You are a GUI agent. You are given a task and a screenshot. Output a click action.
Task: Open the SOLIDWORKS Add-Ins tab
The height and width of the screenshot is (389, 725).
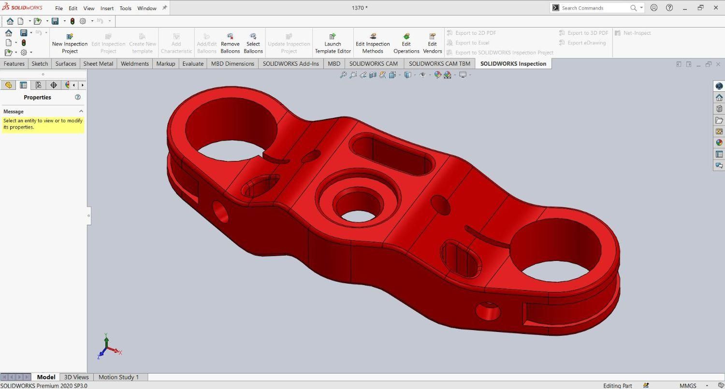coord(290,64)
